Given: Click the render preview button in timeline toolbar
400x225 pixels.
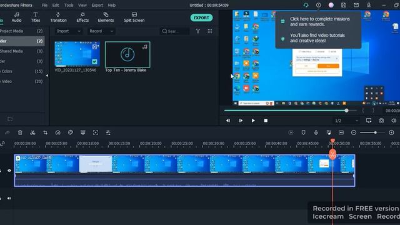Looking at the screenshot, I should click(291, 132).
